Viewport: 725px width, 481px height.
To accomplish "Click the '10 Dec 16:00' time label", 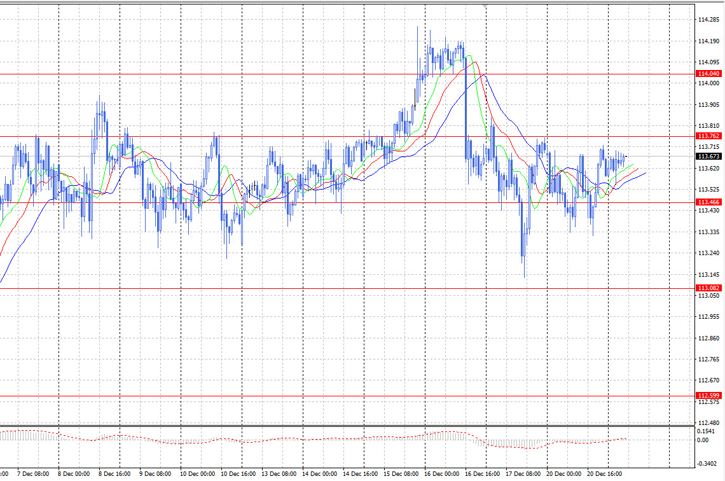I will tap(238, 474).
